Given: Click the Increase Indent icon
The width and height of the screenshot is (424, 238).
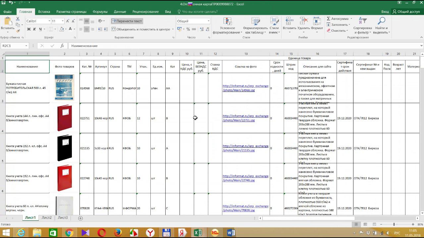Looking at the screenshot, I should [107, 29].
